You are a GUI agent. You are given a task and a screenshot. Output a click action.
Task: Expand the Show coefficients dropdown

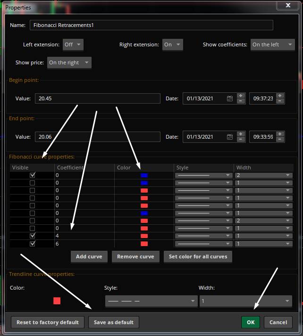[x=272, y=44]
